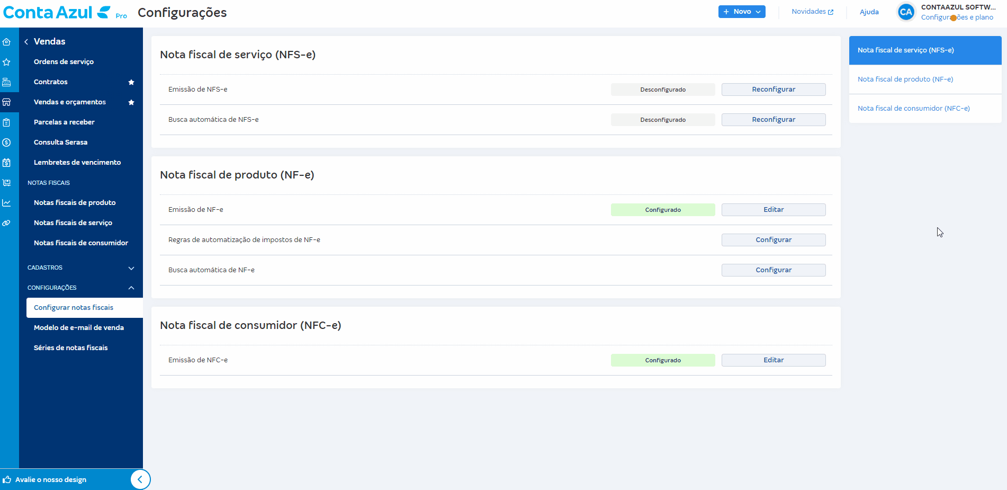Viewport: 1007px width, 490px height.
Task: Open Configurações e plano link
Action: [x=957, y=17]
